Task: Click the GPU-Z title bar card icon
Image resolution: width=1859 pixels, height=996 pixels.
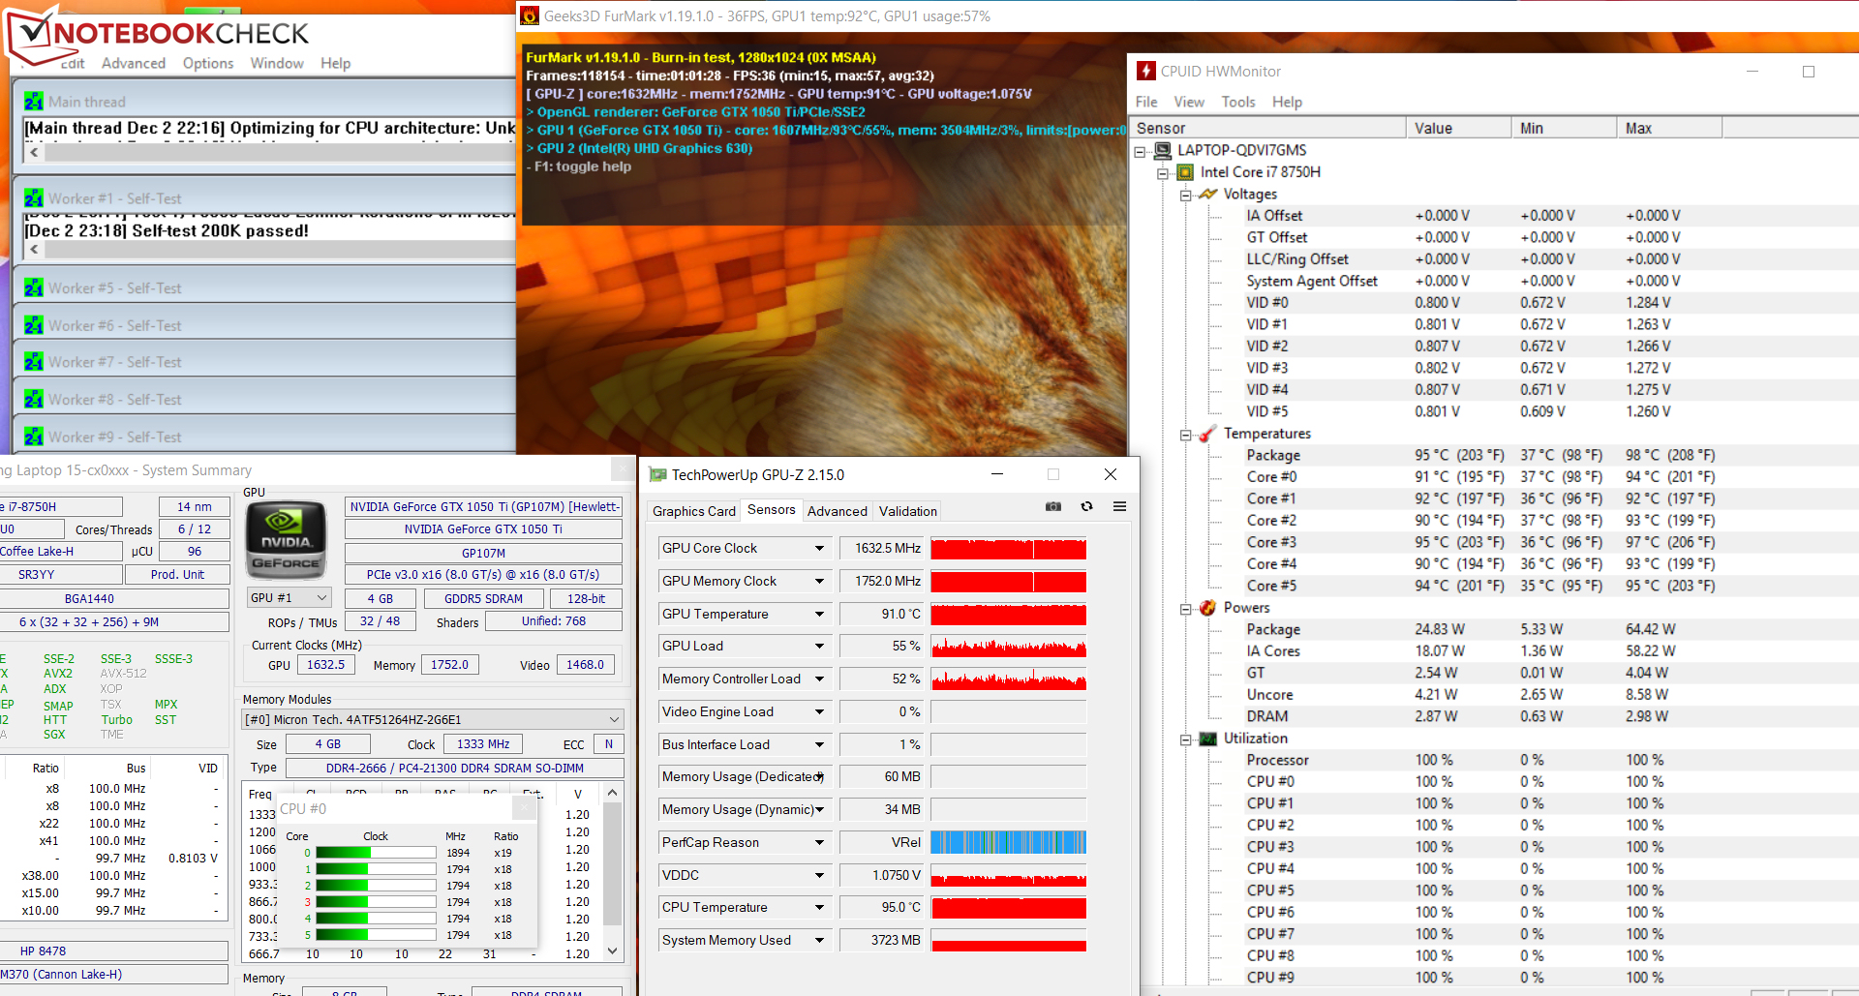Action: click(658, 474)
